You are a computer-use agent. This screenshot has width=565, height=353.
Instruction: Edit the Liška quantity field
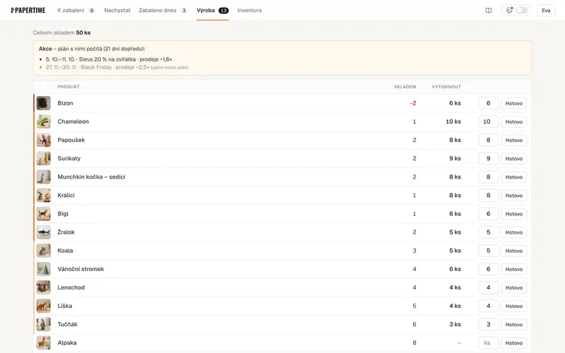coord(489,306)
